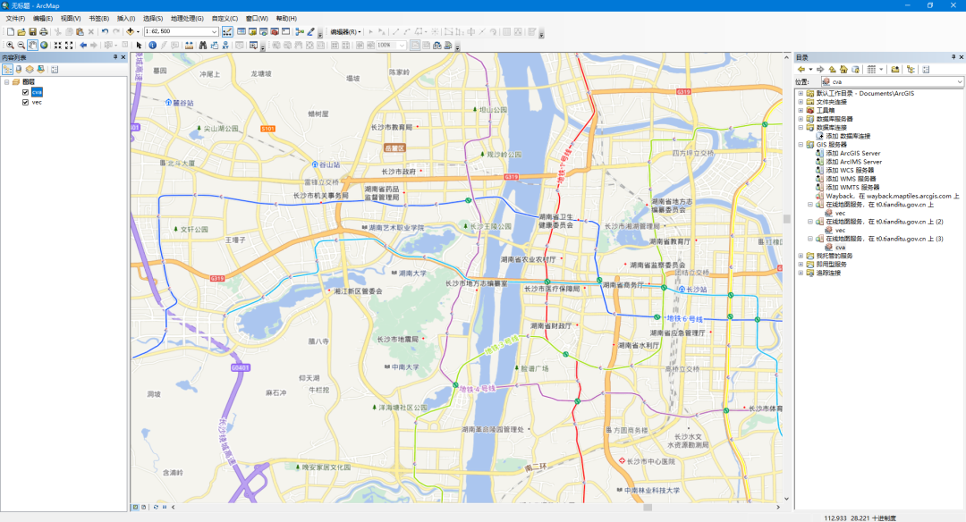Switch to Layout View at map bottom
Image resolution: width=966 pixels, height=522 pixels.
143,507
